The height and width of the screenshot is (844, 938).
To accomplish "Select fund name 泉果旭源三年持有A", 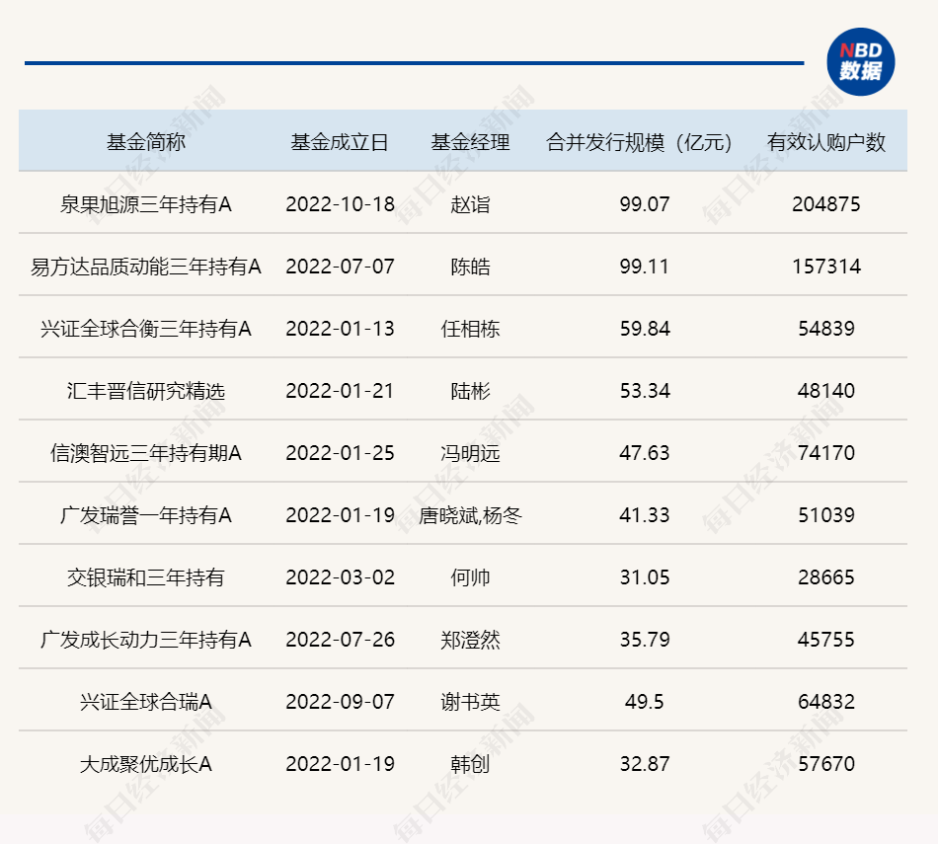I will click(146, 204).
